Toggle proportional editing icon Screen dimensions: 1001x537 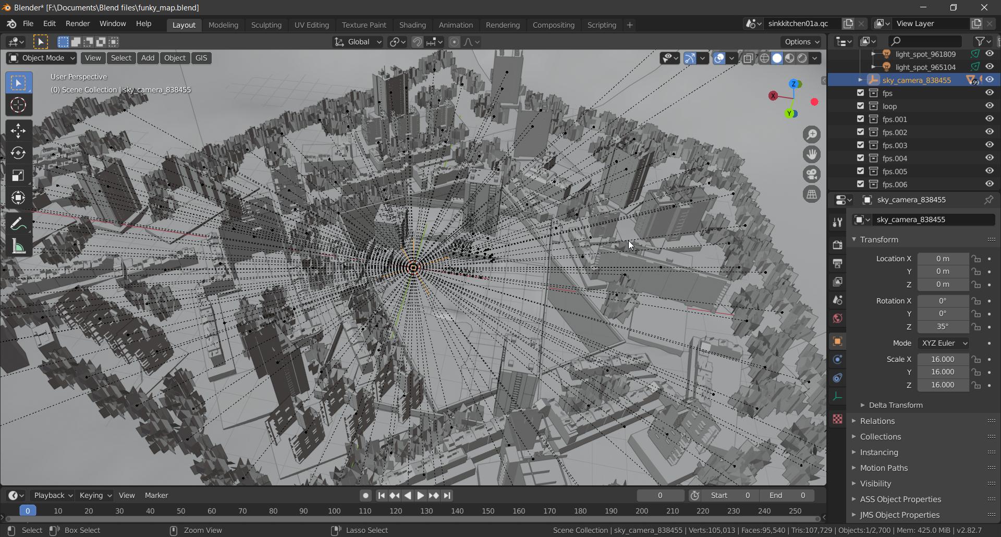pos(454,42)
